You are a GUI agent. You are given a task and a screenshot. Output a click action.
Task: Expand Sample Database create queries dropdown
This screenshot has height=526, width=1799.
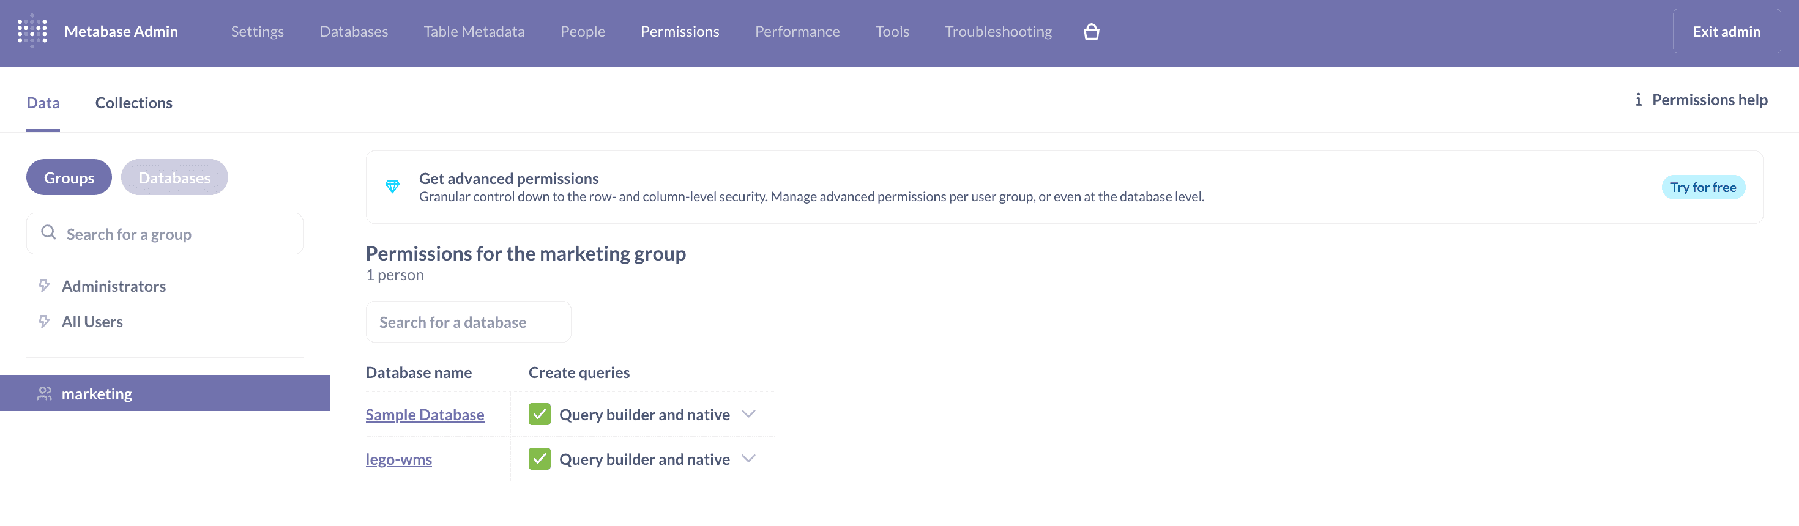[x=748, y=415]
